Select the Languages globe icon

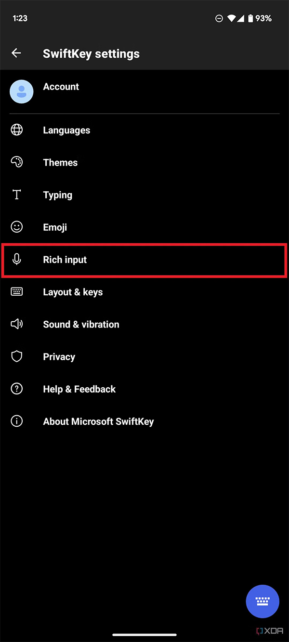pyautogui.click(x=17, y=130)
